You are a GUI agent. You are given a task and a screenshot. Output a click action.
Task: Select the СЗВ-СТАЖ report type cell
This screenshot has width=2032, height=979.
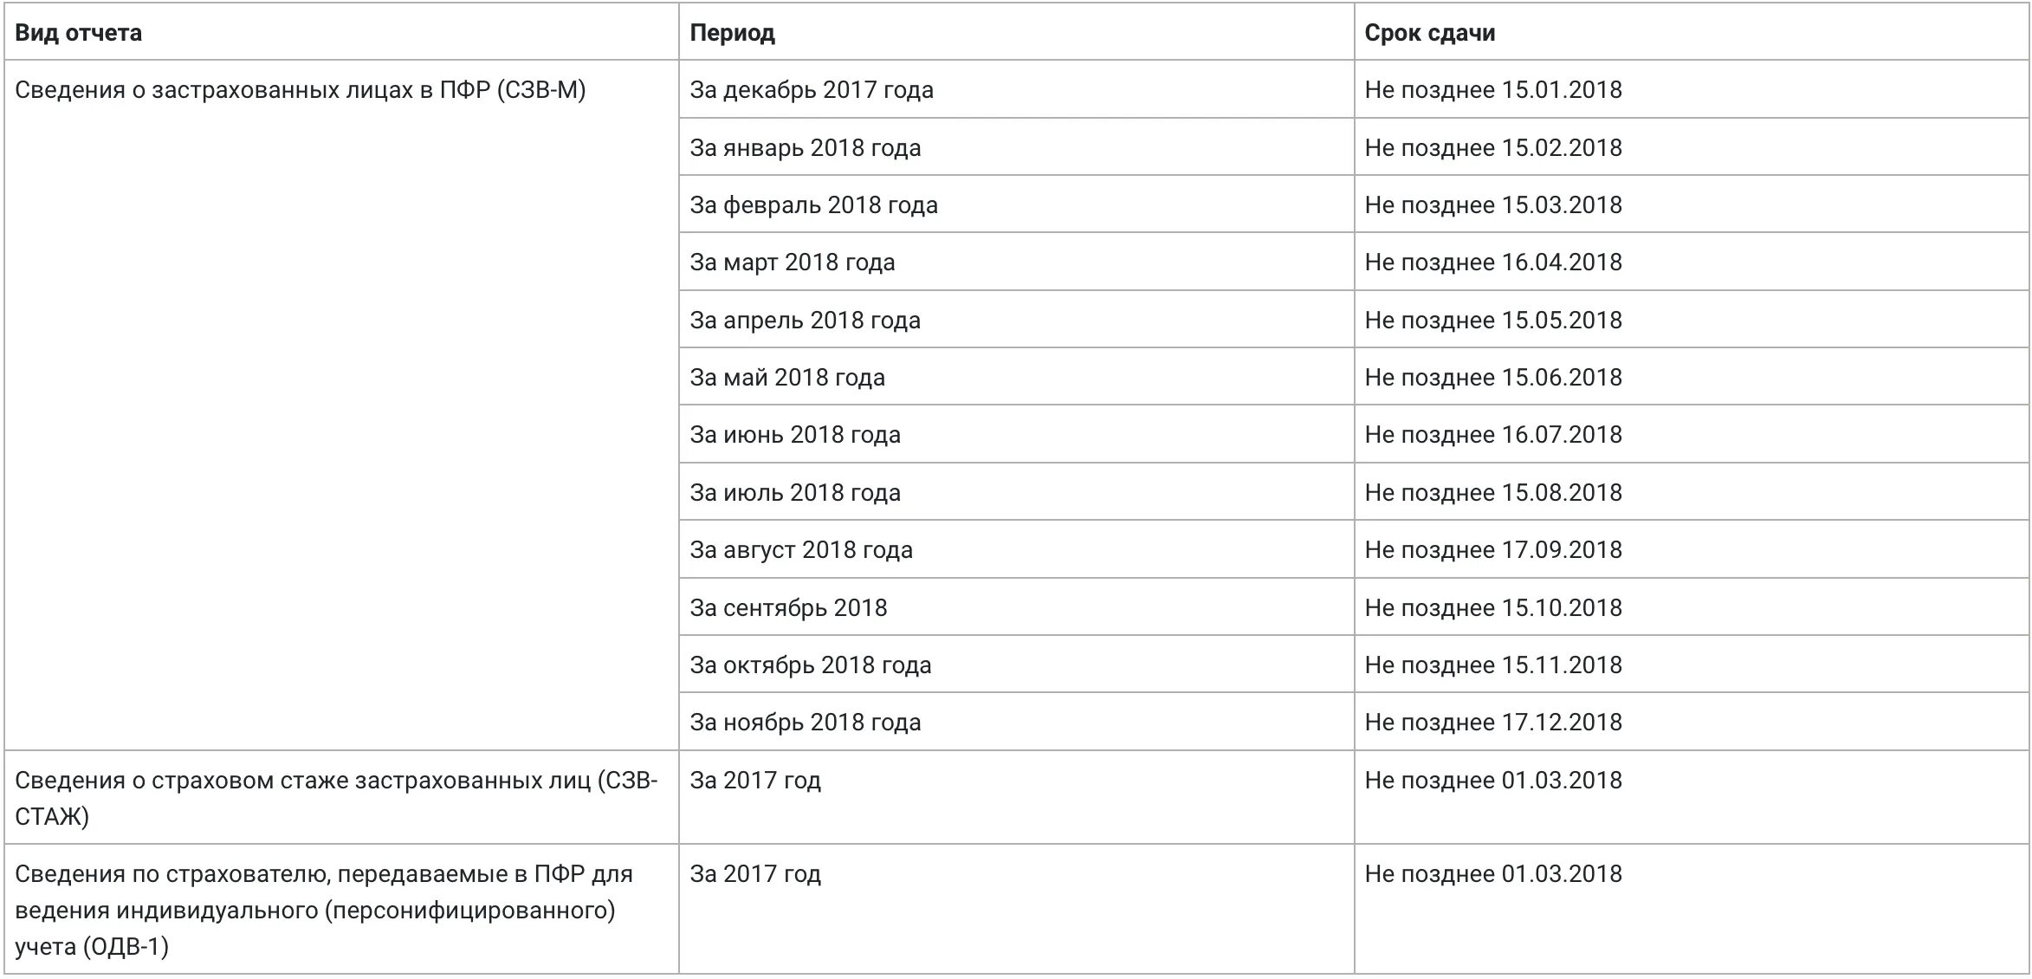341,797
